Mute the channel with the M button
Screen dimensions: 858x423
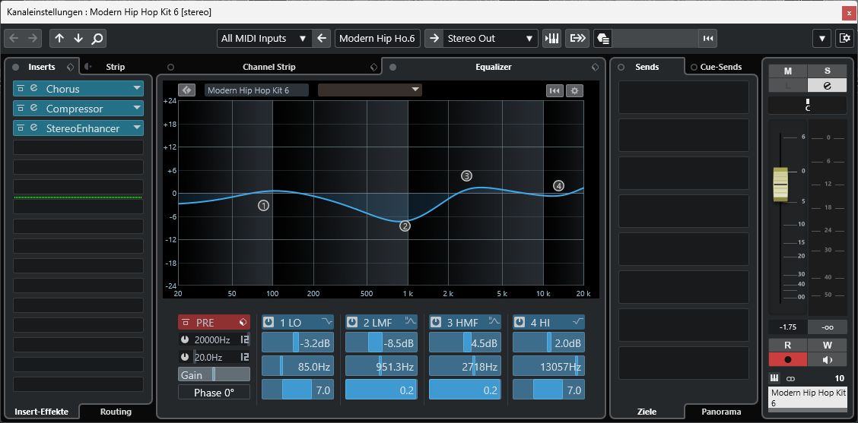click(787, 71)
